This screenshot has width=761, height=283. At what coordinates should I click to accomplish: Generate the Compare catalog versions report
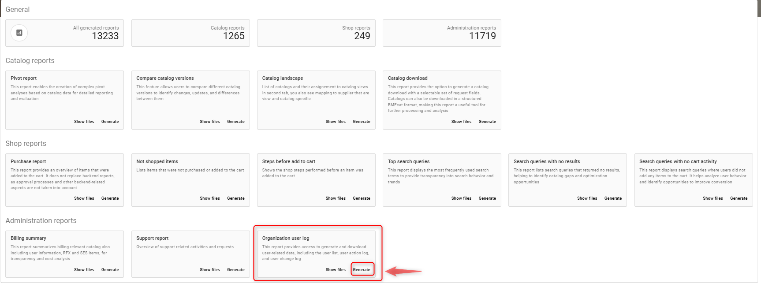pyautogui.click(x=235, y=122)
